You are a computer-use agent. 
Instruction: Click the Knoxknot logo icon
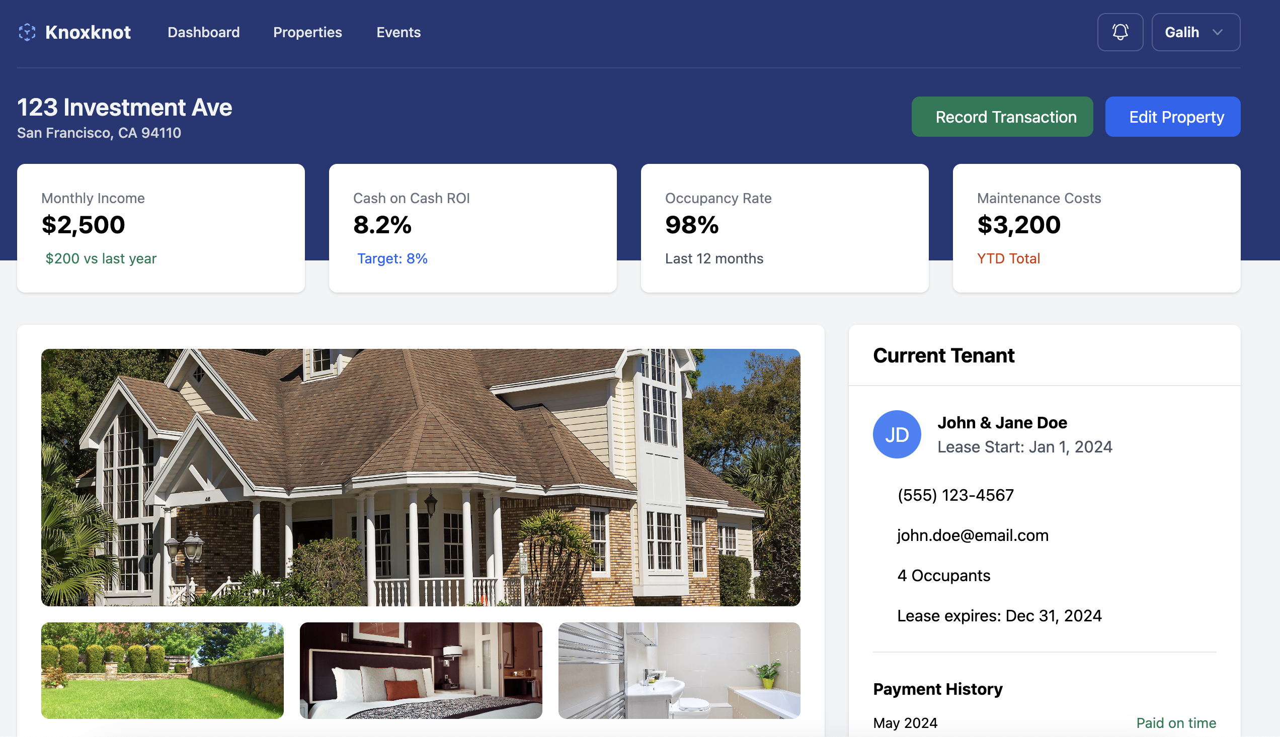pos(27,32)
